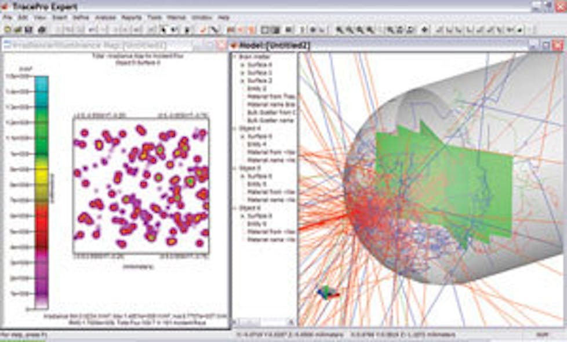
Task: Click the irradiance color scale bar
Action: pyautogui.click(x=42, y=192)
